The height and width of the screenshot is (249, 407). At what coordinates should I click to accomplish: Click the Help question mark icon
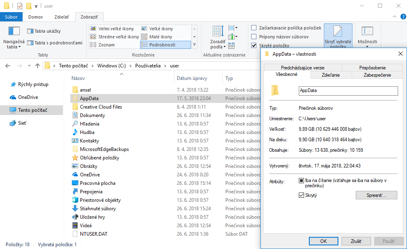pos(403,17)
